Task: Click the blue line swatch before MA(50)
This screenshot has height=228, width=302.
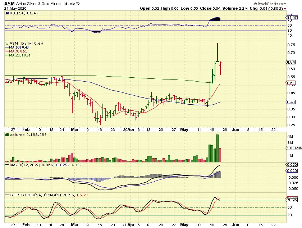Action: click(x=7, y=47)
